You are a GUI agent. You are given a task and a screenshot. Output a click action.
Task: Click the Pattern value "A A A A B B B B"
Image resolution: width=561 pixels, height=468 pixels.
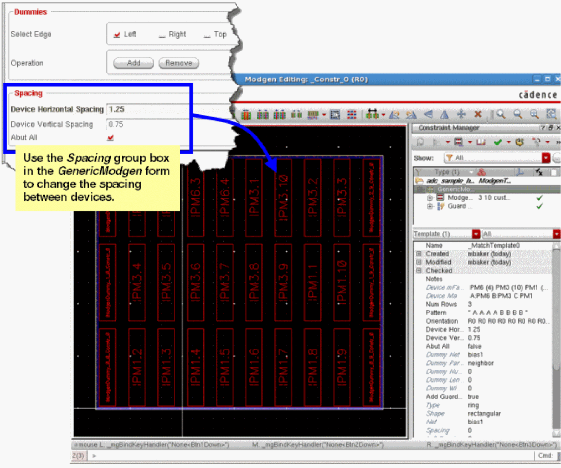pos(498,313)
